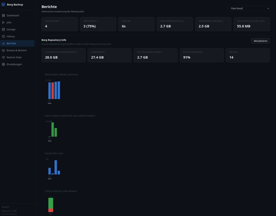276x216 pixels.
Task: Click the Neue Unique Daten pro Lauf title
Action: click(70, 116)
